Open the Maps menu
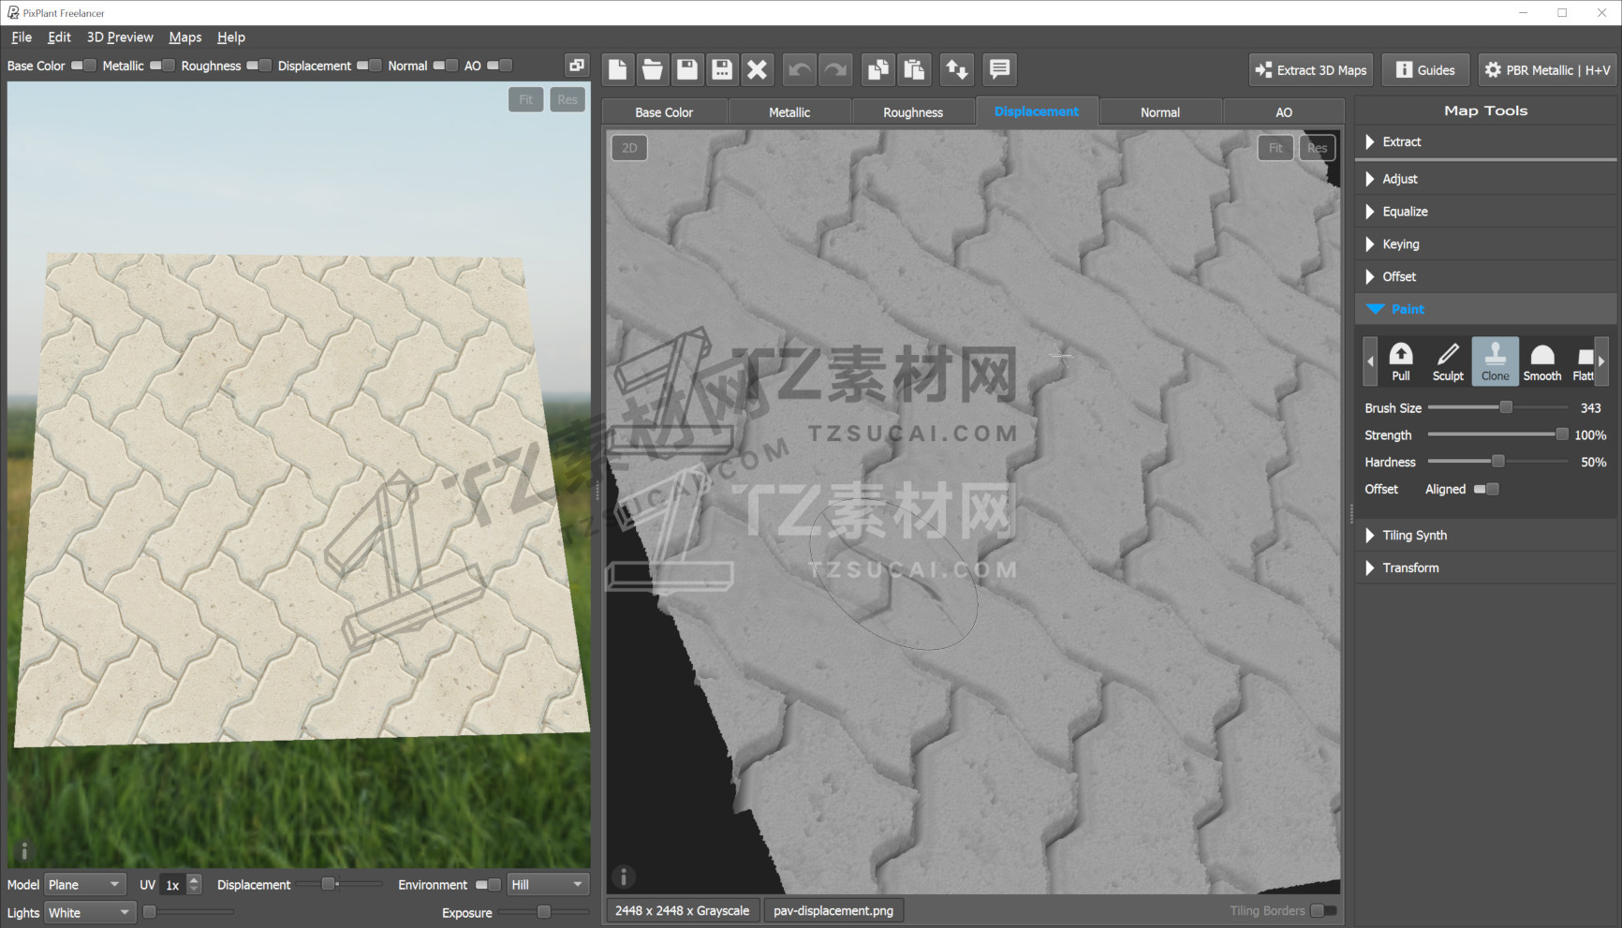Viewport: 1622px width, 928px height. point(185,37)
